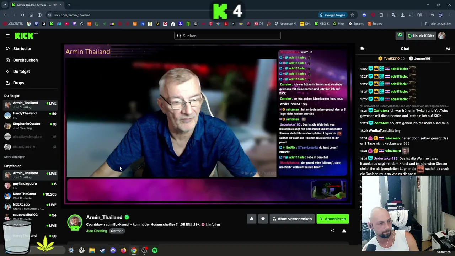
Task: Open NEEXcsgo recommended channel
Action: tap(30, 206)
